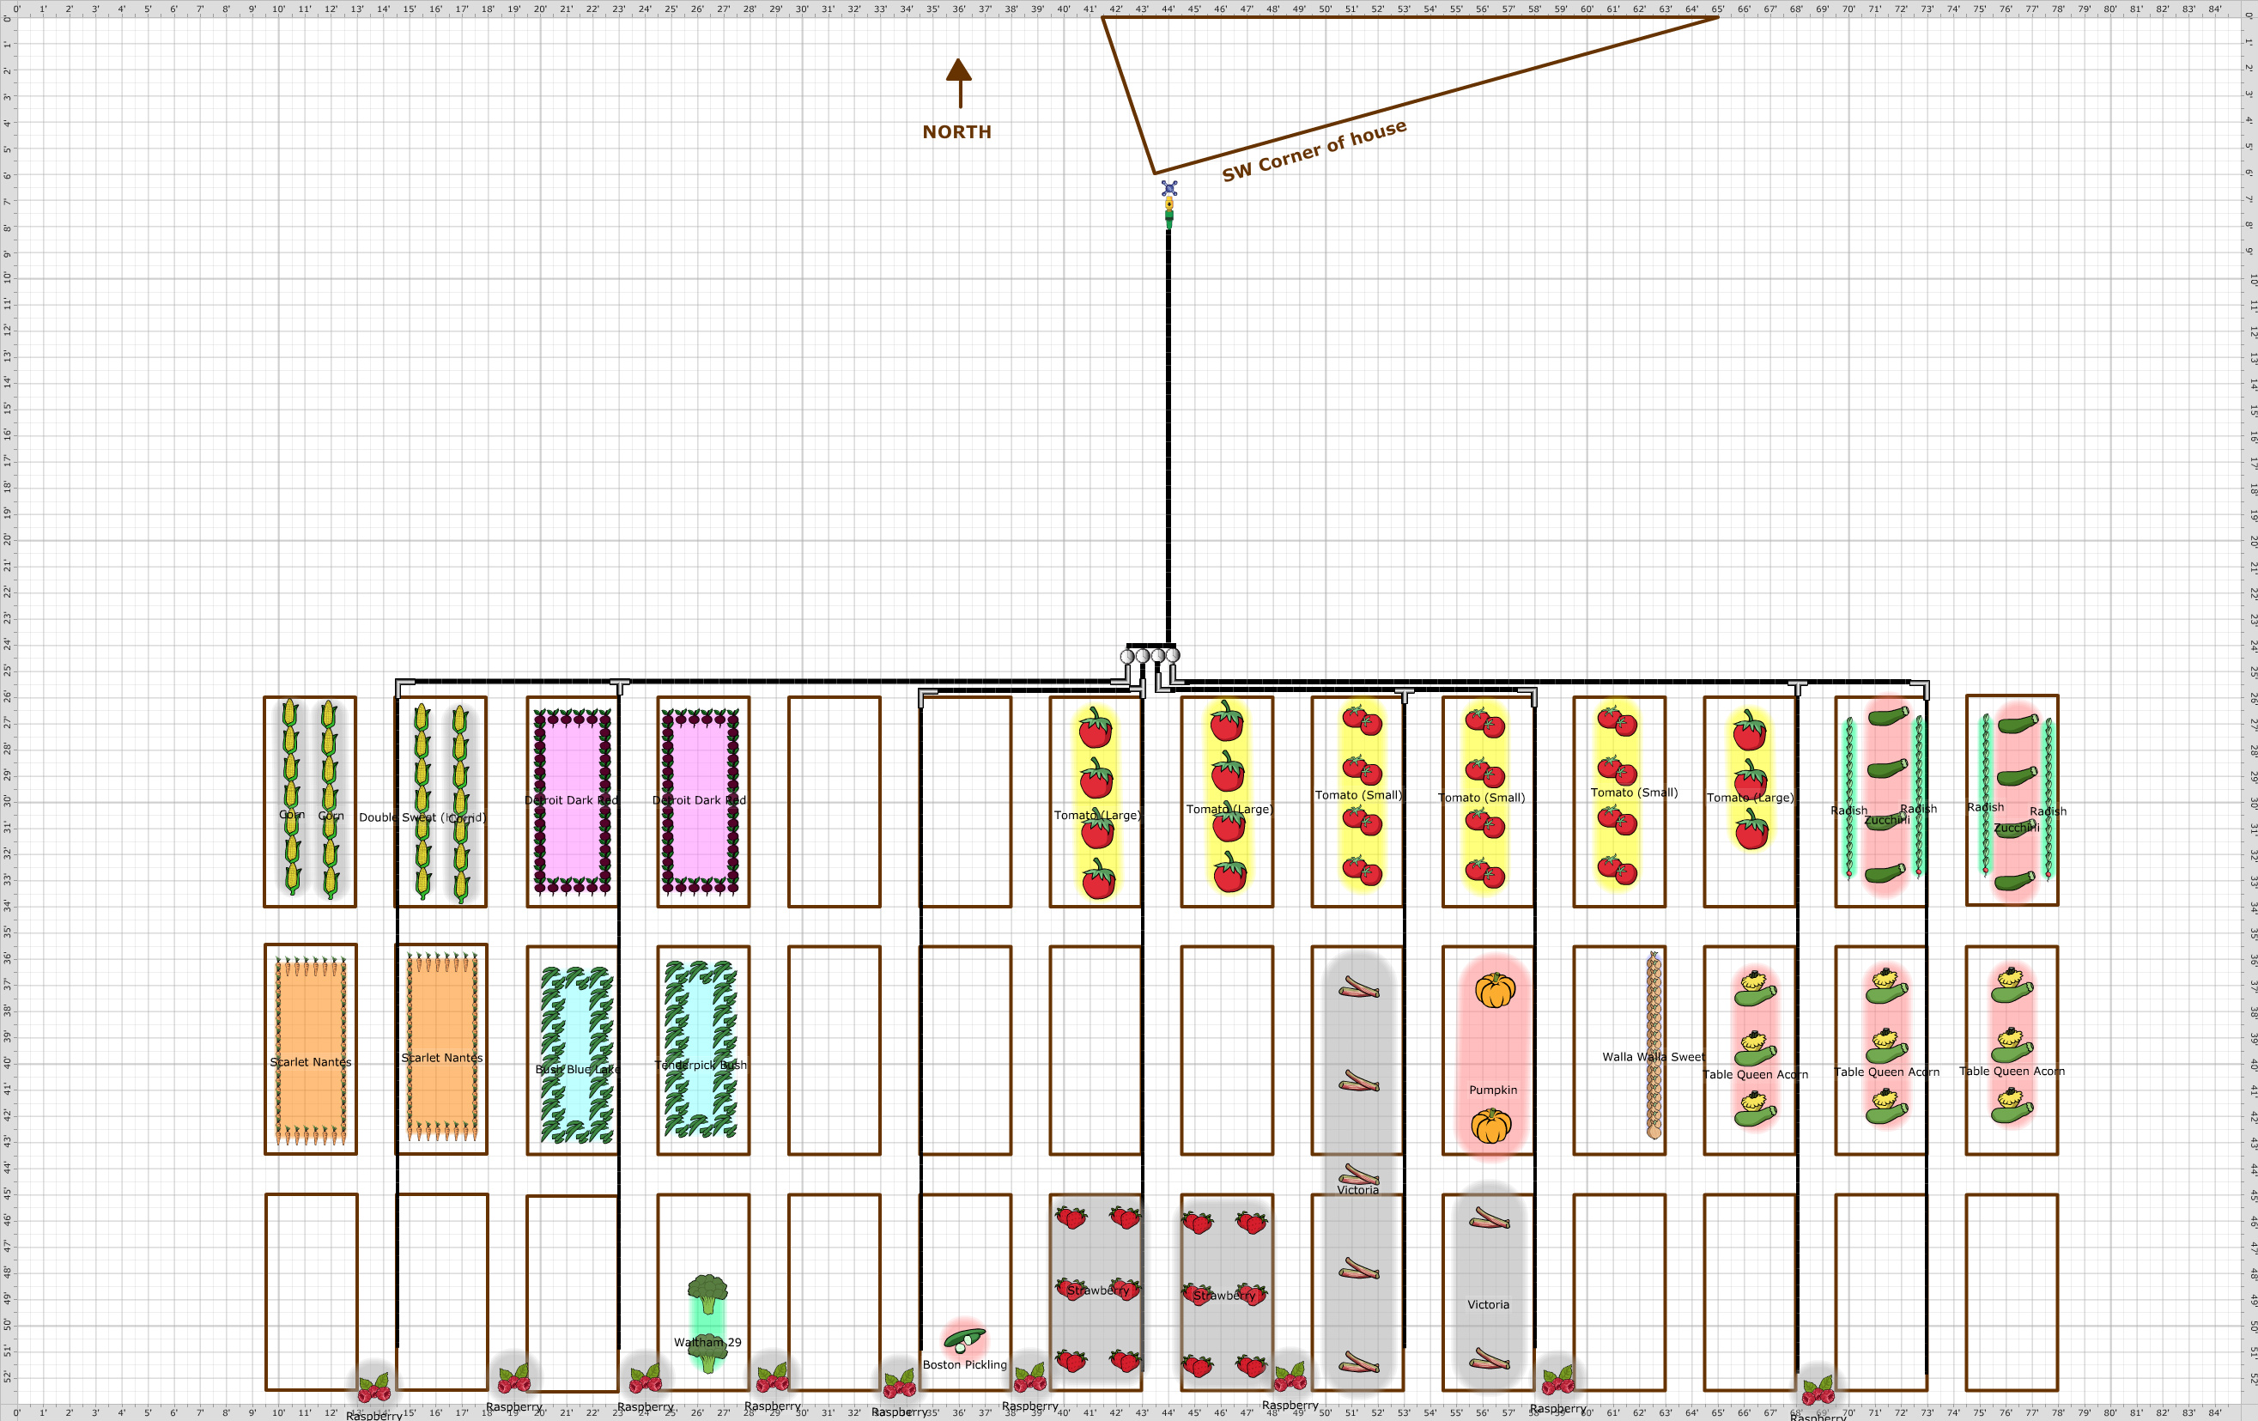The width and height of the screenshot is (2258, 1421).
Task: Select the "Bush Blue Lake" label
Action: coord(577,1069)
